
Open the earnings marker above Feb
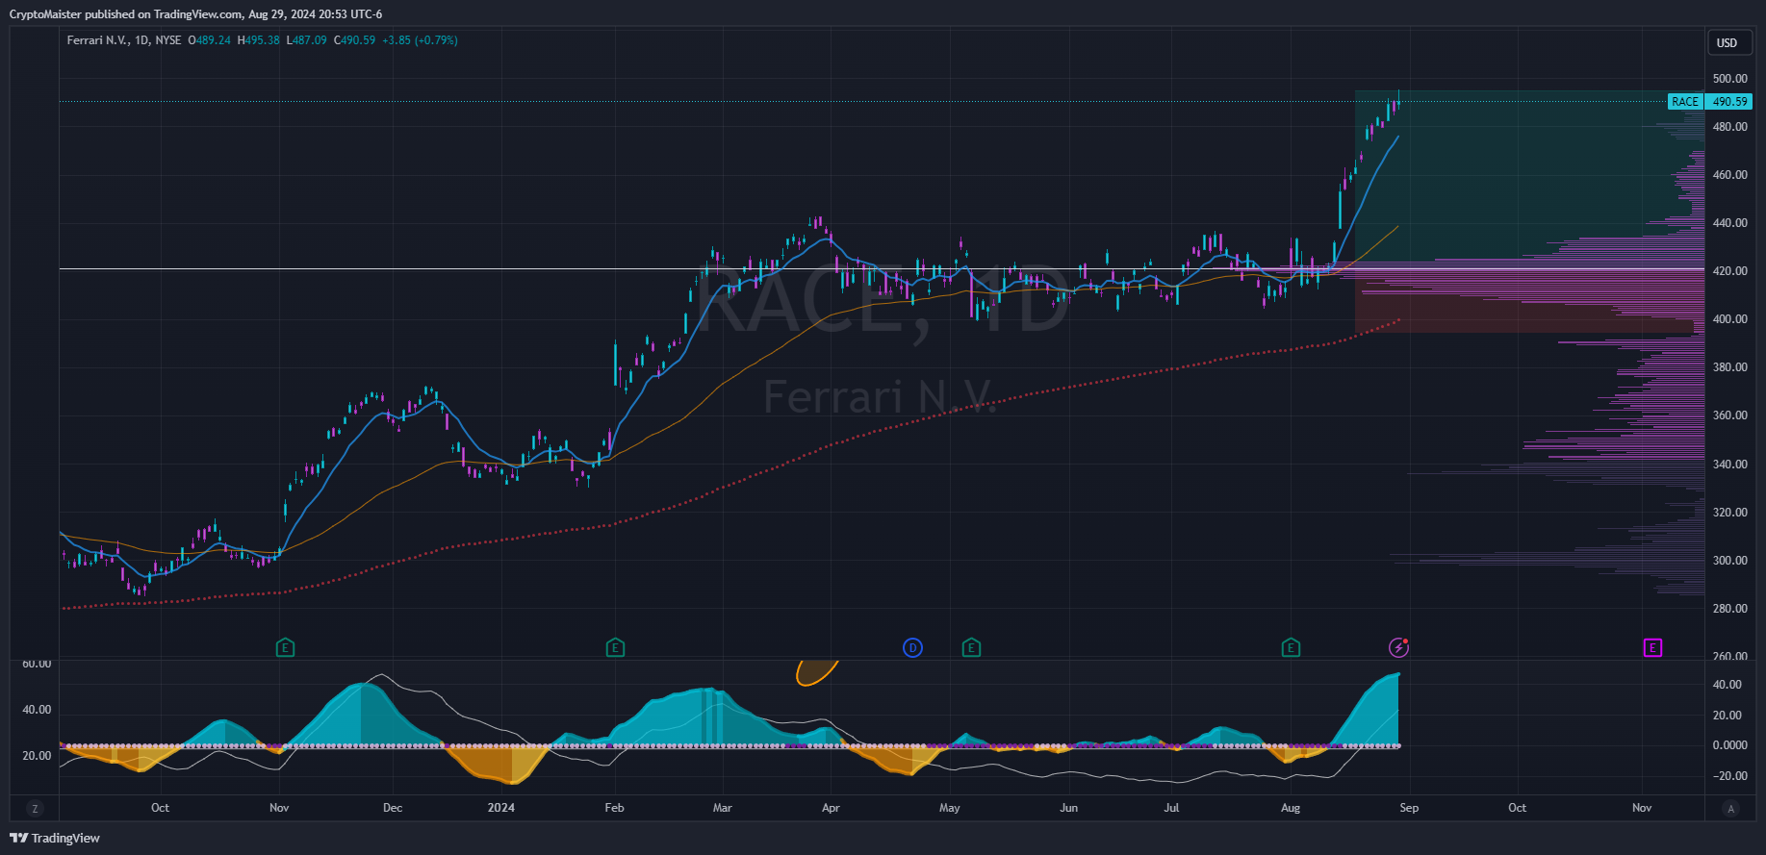pos(615,648)
